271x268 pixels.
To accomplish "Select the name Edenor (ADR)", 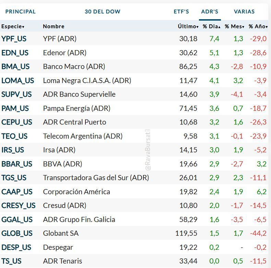I will (64, 53).
